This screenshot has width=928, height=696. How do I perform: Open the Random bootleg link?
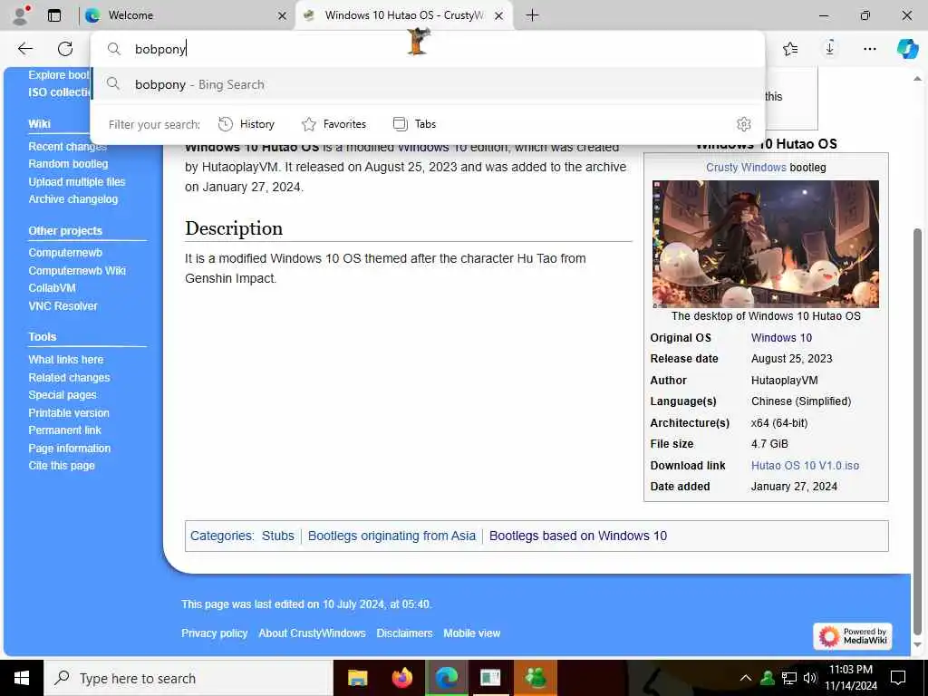point(68,164)
